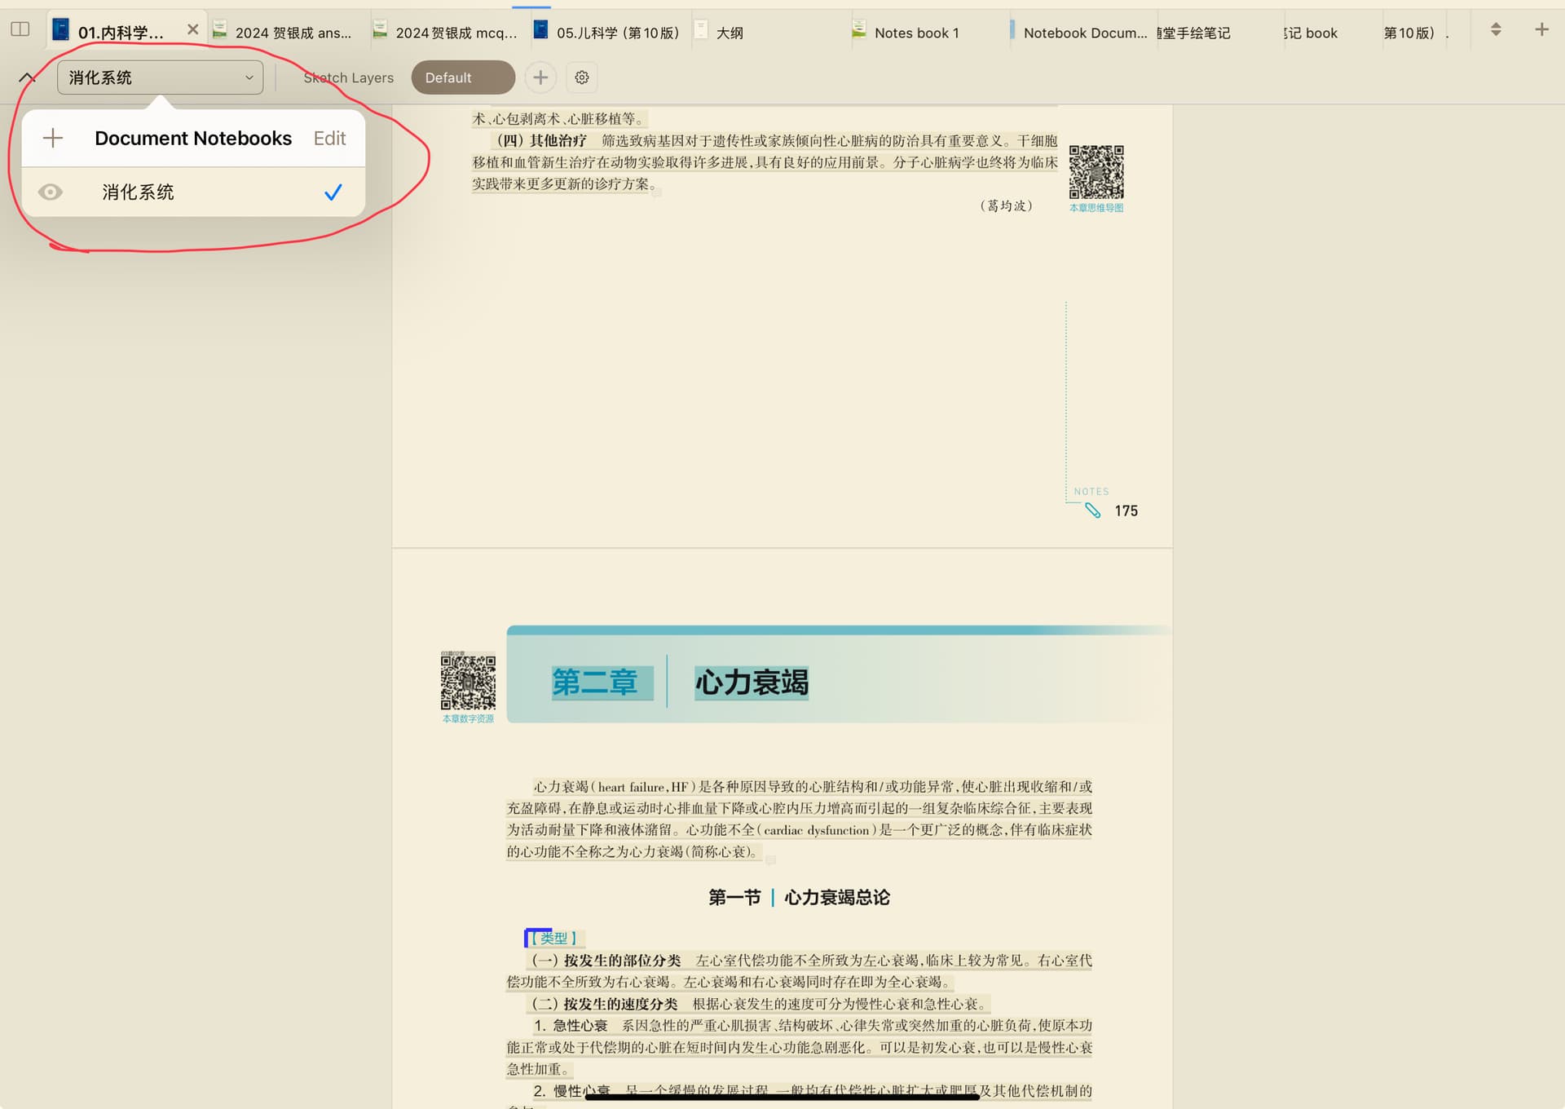Click Edit in Document Notebooks
The height and width of the screenshot is (1109, 1565).
tap(329, 139)
